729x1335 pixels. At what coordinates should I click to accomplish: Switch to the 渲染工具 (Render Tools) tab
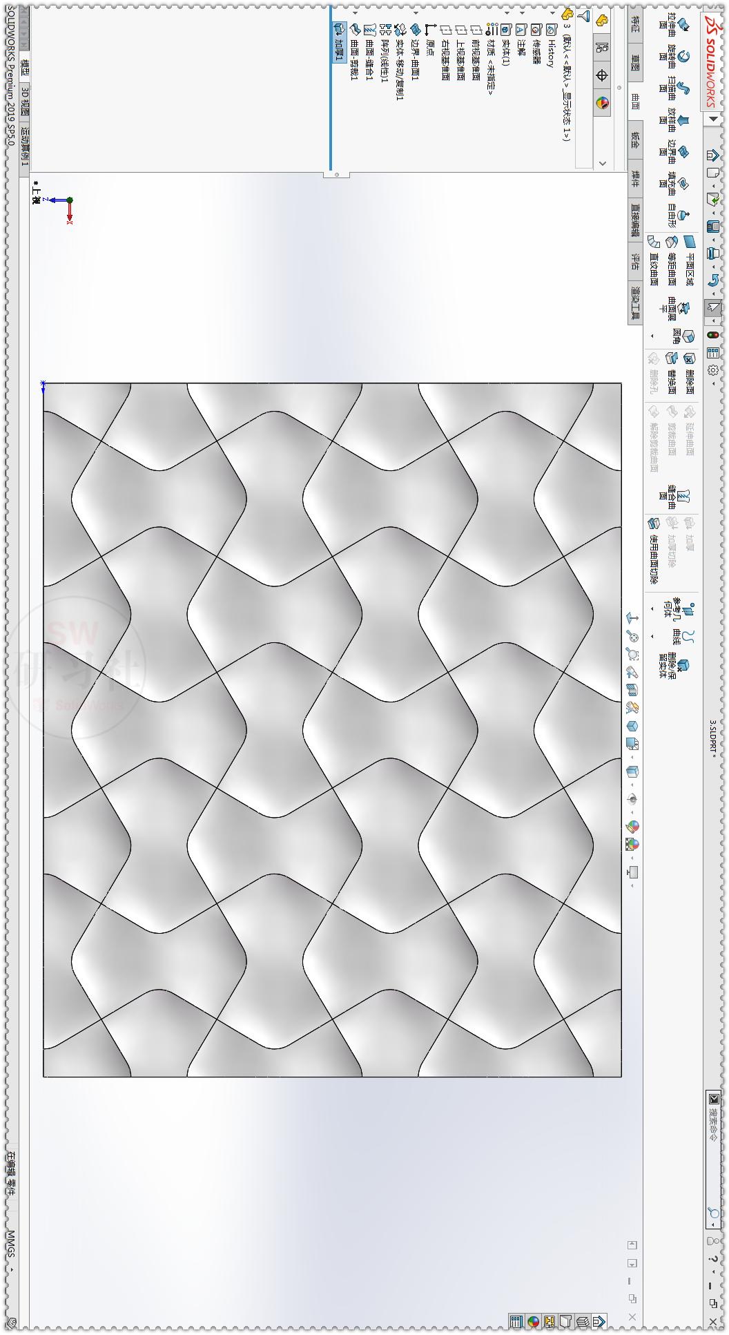point(635,302)
